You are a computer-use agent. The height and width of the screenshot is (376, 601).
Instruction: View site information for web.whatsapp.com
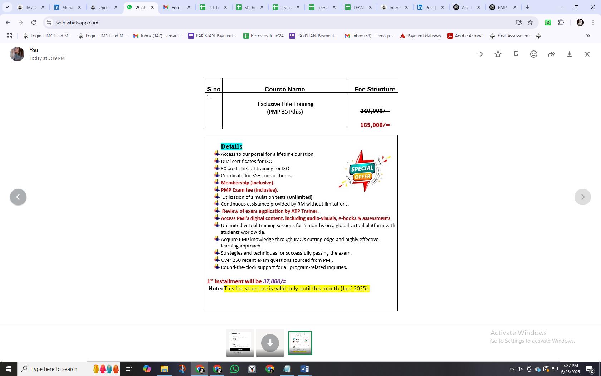click(49, 23)
